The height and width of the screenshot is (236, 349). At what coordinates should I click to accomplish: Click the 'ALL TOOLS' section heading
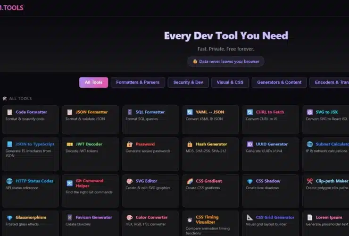coord(20,99)
